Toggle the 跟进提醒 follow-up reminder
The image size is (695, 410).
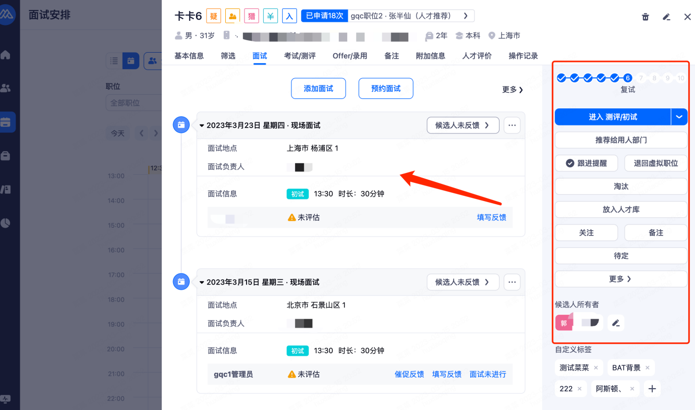click(587, 163)
